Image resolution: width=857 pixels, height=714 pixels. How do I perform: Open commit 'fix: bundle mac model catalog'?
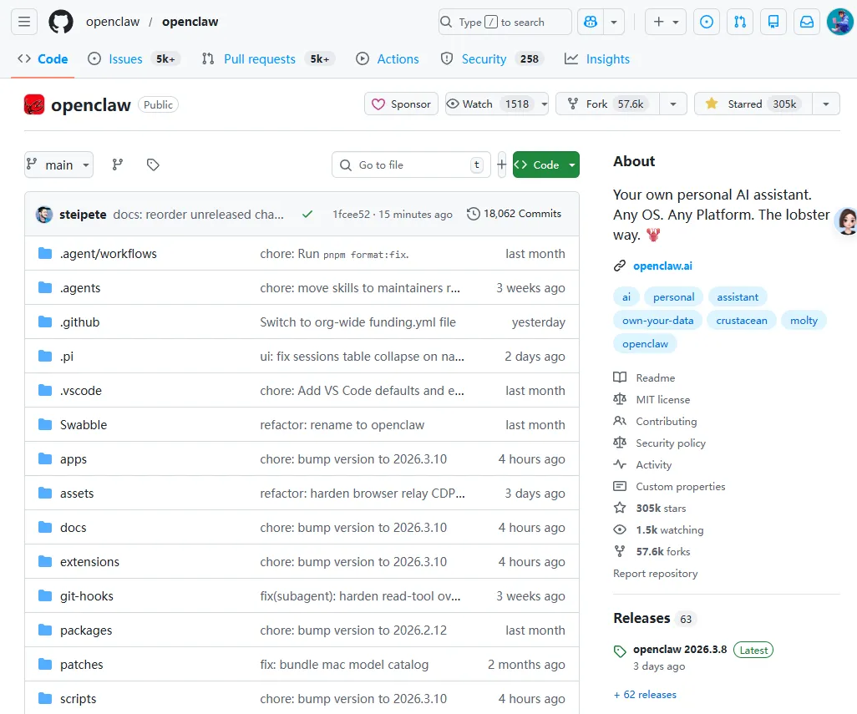pos(344,664)
